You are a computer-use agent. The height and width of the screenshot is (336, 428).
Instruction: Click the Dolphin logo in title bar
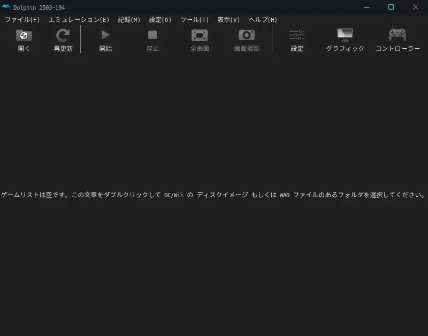6,7
